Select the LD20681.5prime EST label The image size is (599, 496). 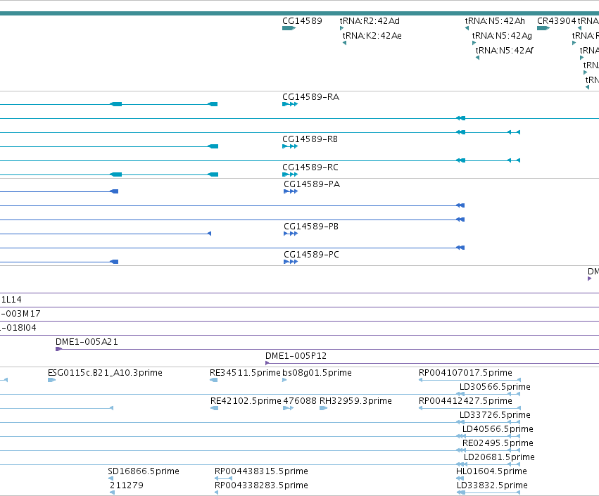pos(499,457)
